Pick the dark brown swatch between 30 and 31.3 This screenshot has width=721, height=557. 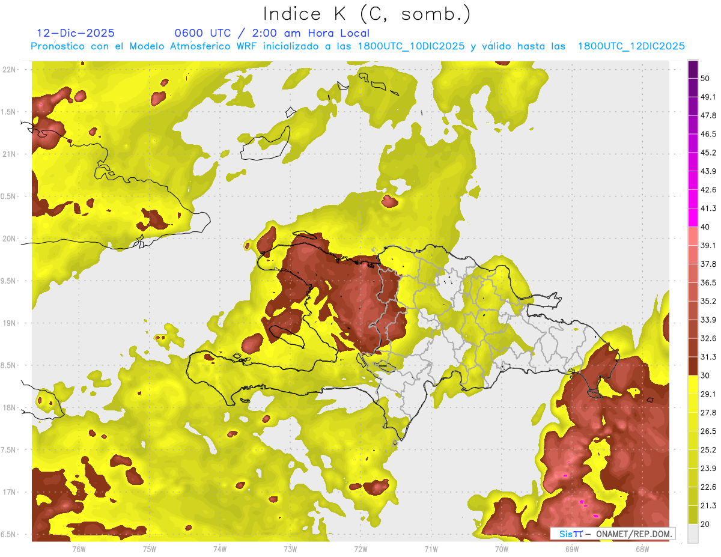(x=693, y=366)
